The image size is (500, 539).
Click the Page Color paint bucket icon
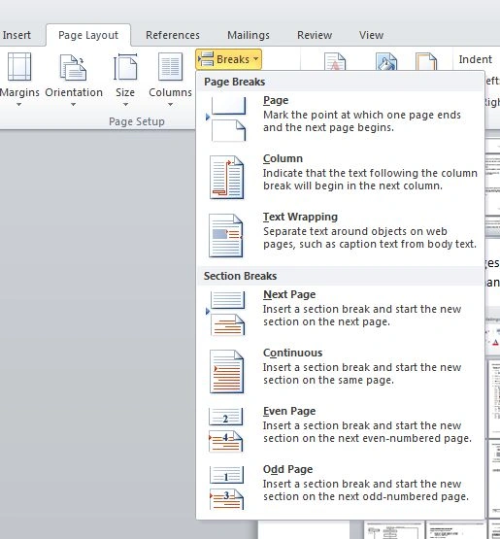386,61
